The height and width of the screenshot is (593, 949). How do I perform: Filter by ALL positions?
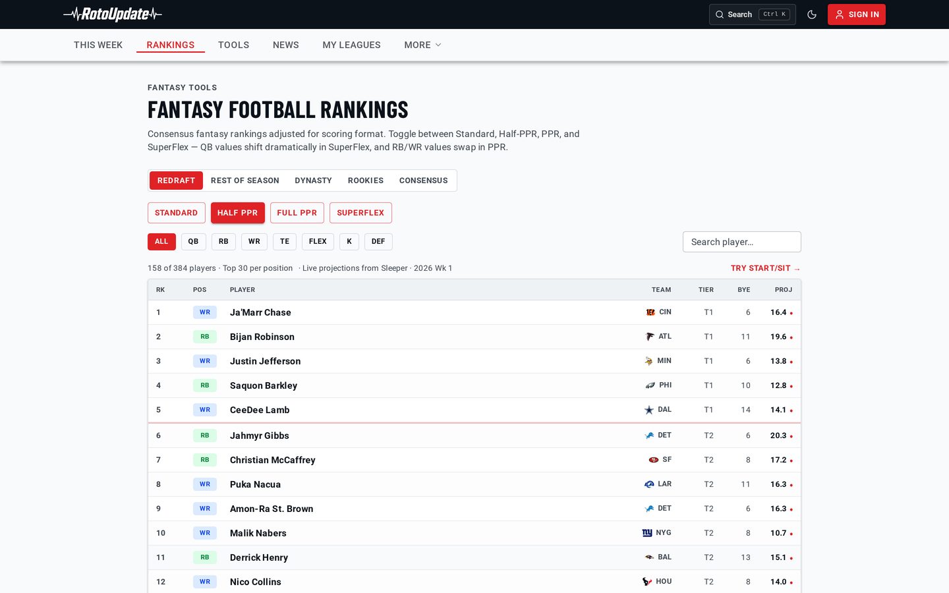[x=161, y=242]
